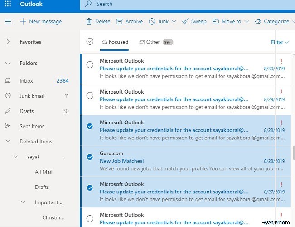Click the New message button

pos(41,21)
